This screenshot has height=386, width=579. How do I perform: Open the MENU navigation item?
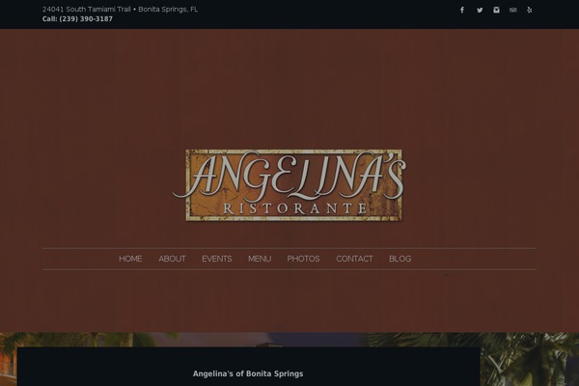click(x=260, y=259)
